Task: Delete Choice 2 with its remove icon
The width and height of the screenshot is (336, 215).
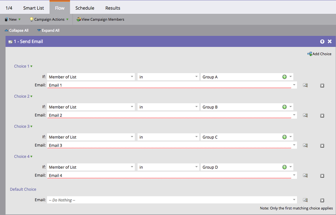Action: 322,116
